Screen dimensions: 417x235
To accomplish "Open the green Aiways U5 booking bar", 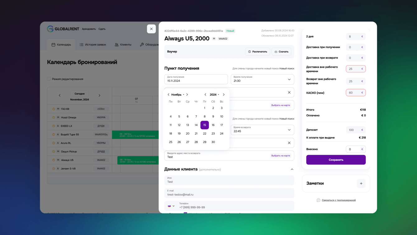I will [x=138, y=160].
